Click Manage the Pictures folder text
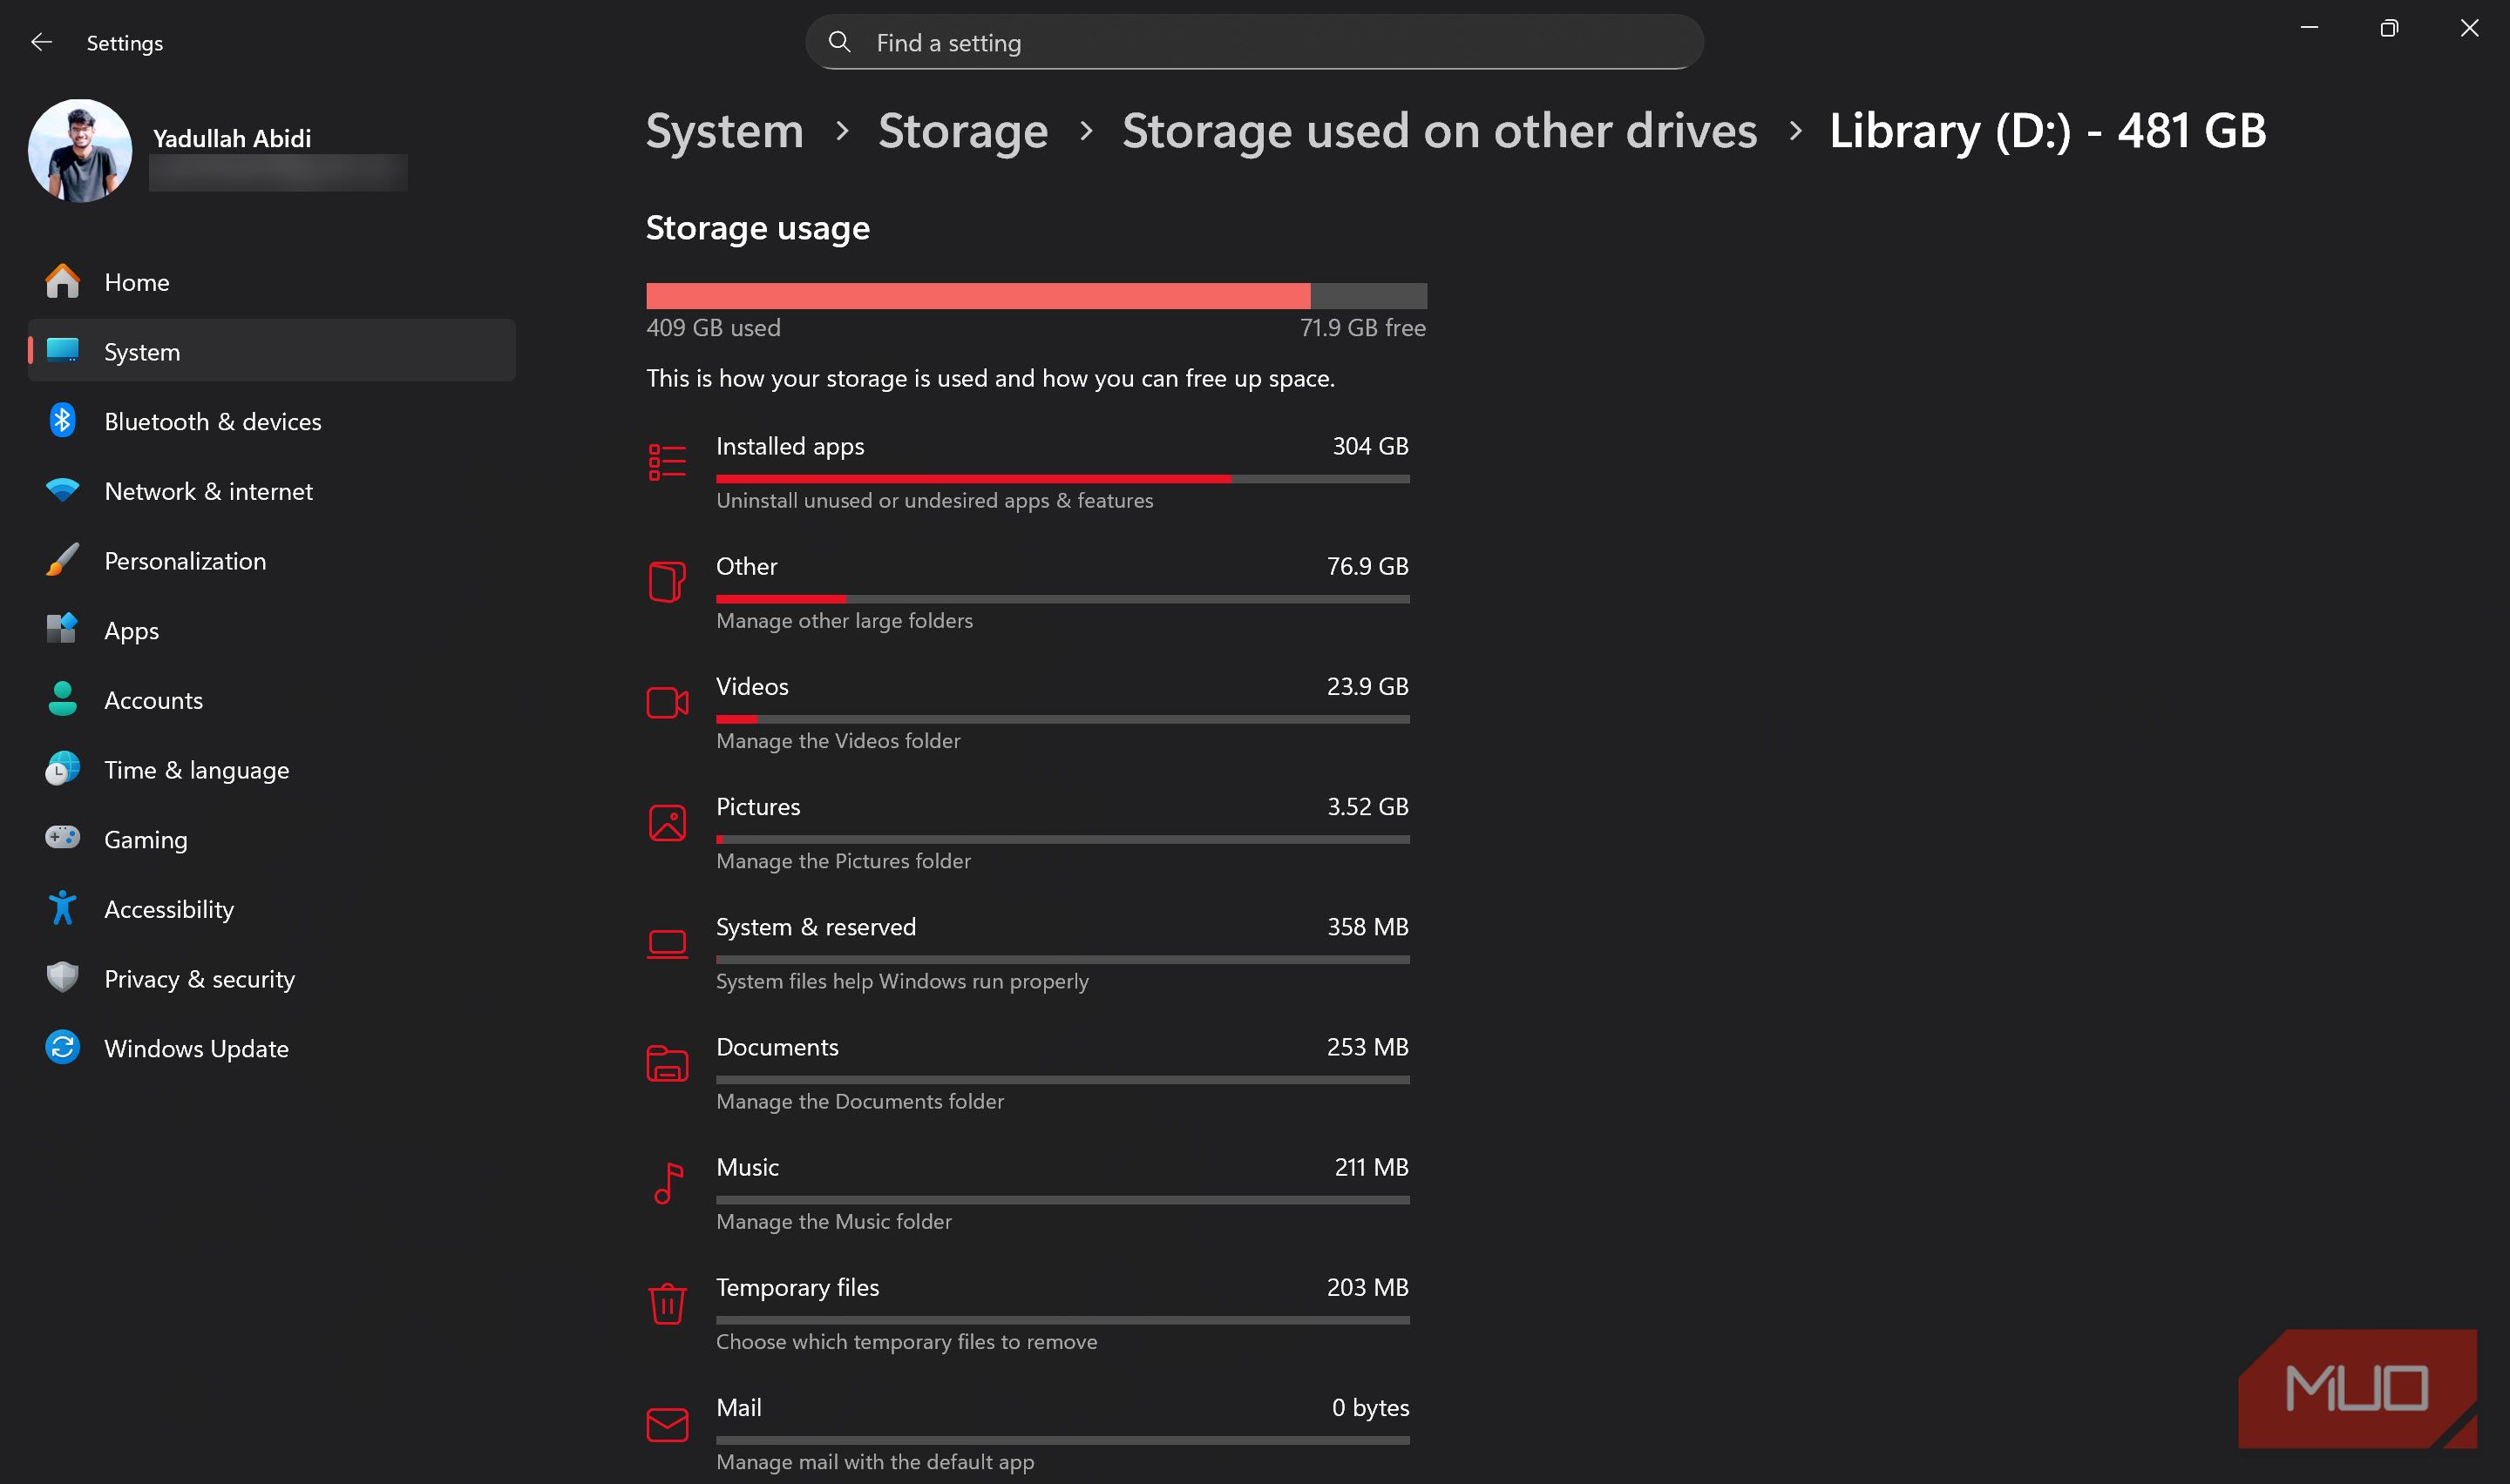This screenshot has height=1484, width=2510. [x=844, y=861]
